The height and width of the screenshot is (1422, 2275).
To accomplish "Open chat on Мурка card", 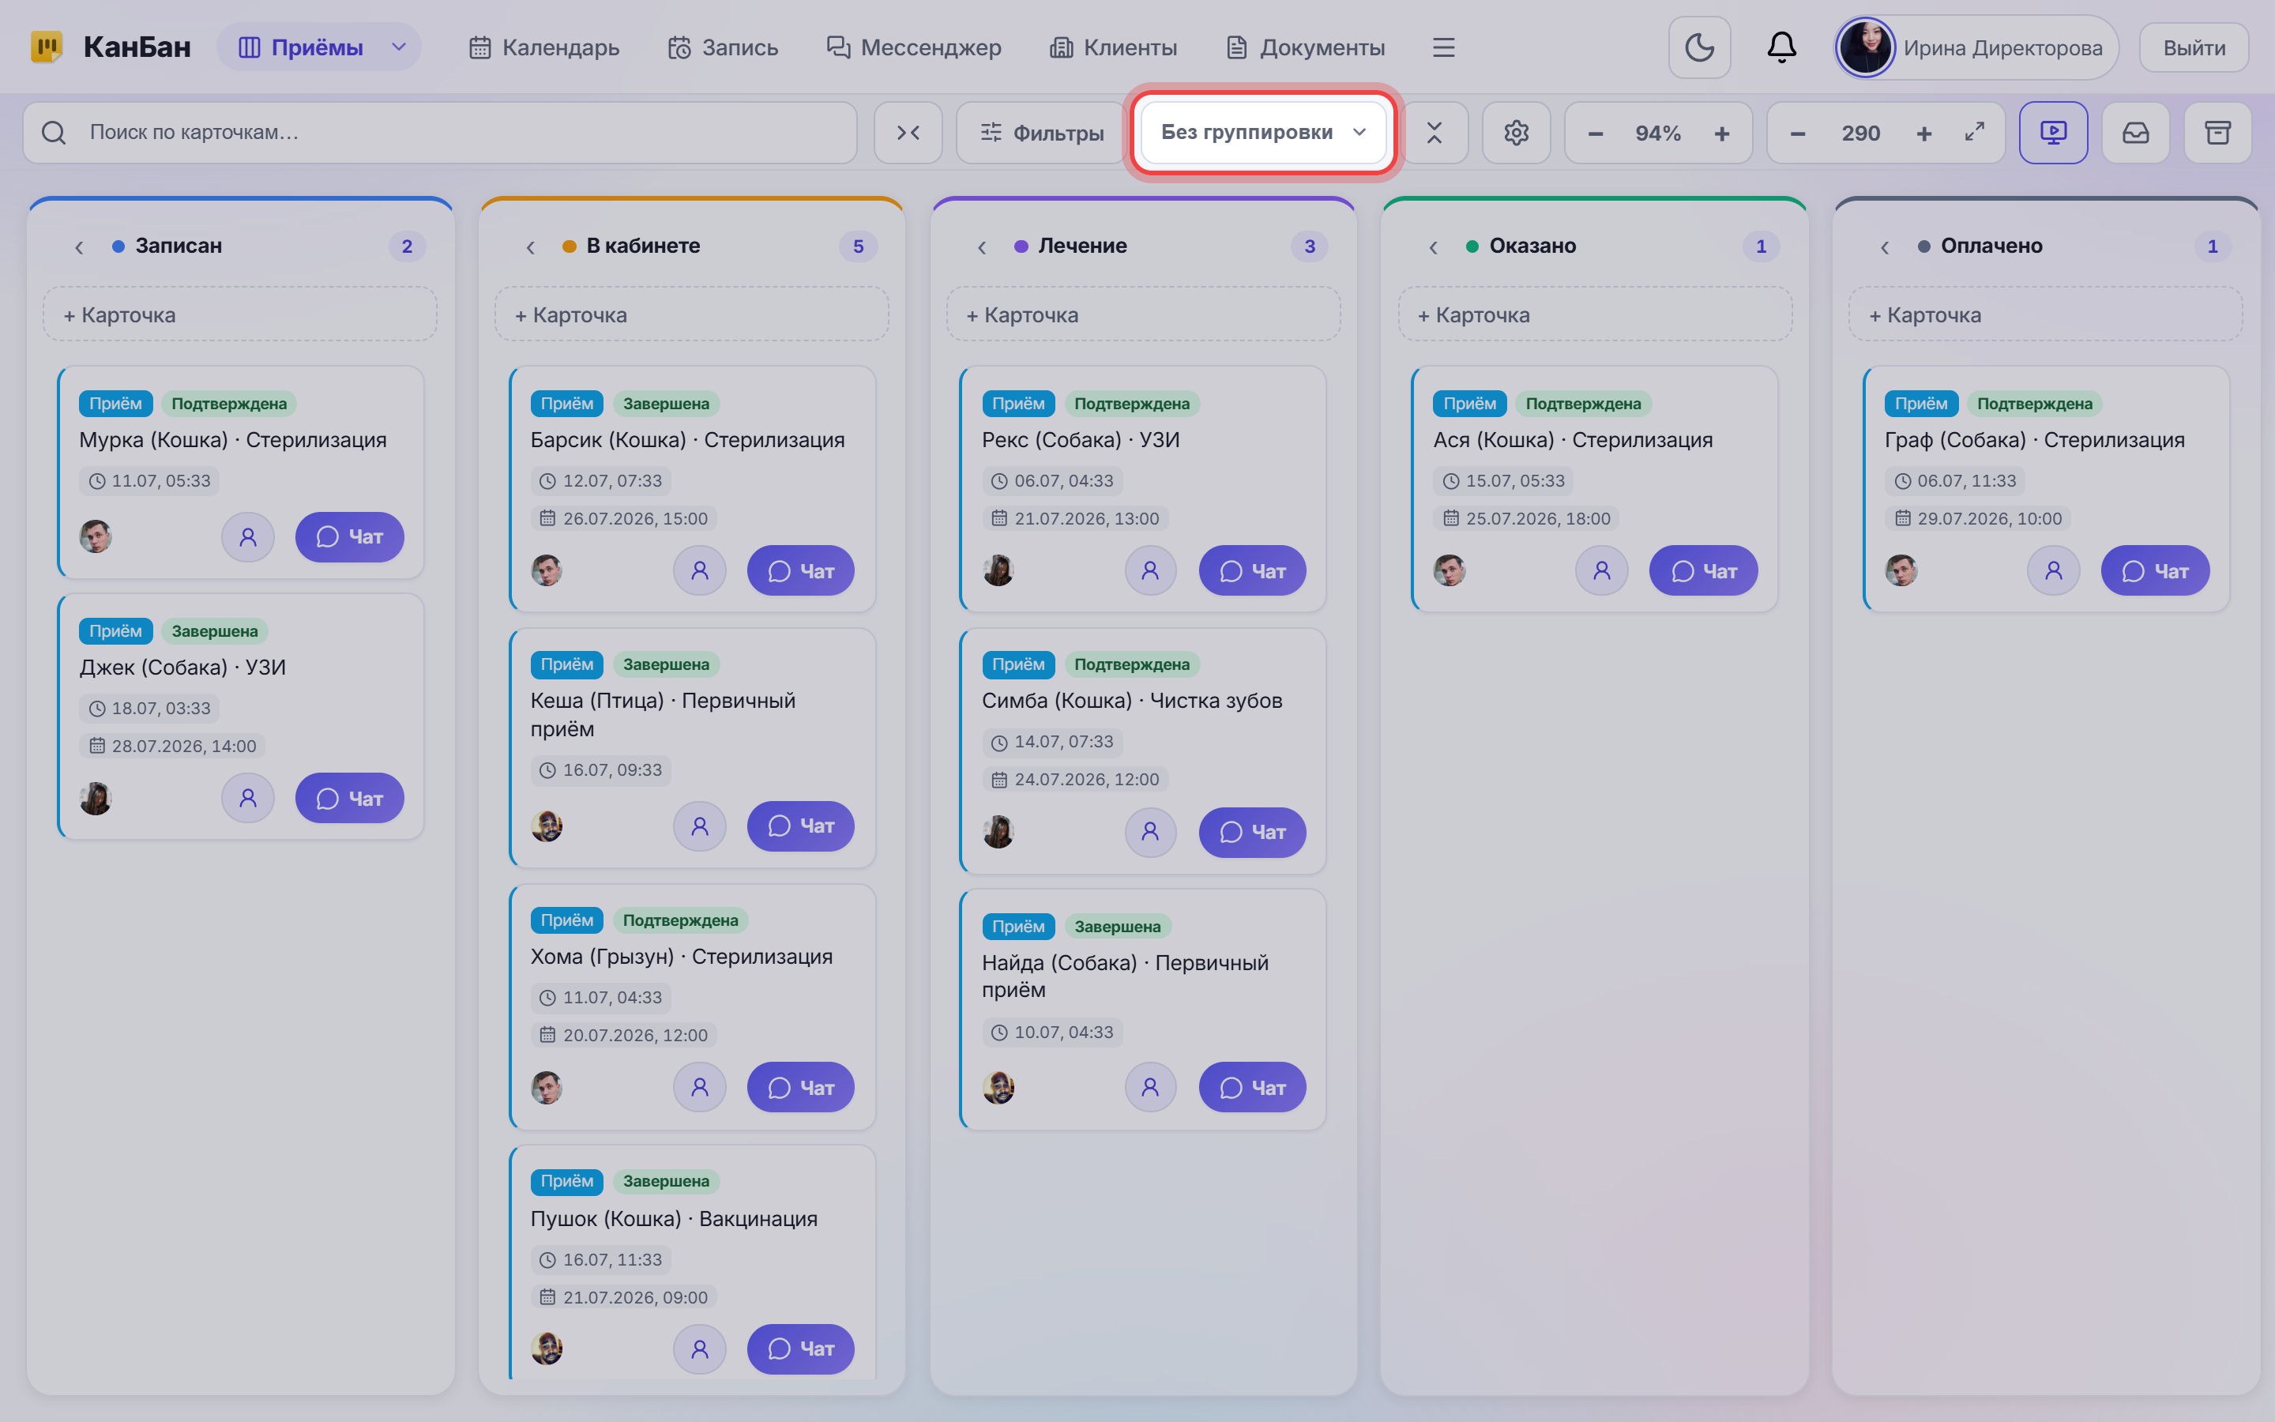I will (x=350, y=537).
